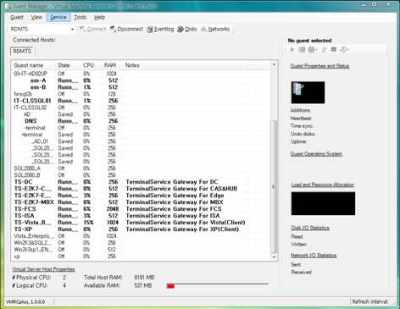Click the Guest Manager title bar icon
Screen dimensions: 400x309
(8, 6)
